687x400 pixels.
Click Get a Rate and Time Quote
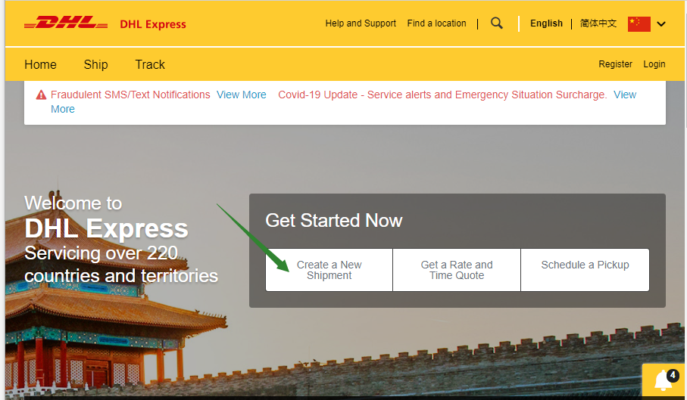[457, 270]
